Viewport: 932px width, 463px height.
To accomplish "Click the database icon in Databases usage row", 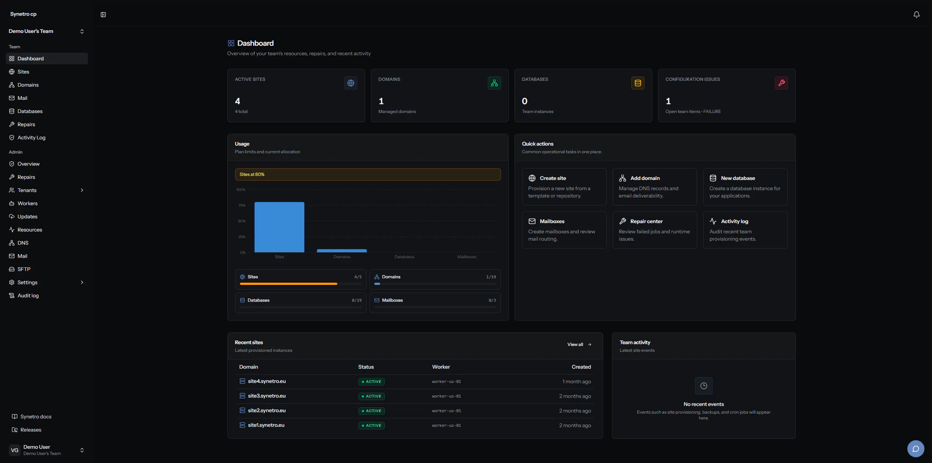I will [x=242, y=300].
